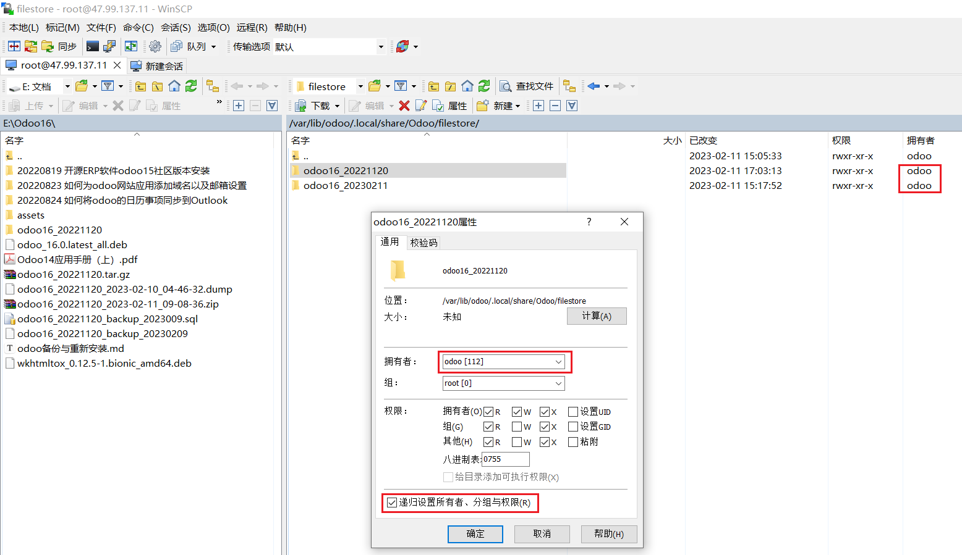Open the remote filestore directory dropdown
Image resolution: width=962 pixels, height=555 pixels.
[360, 86]
